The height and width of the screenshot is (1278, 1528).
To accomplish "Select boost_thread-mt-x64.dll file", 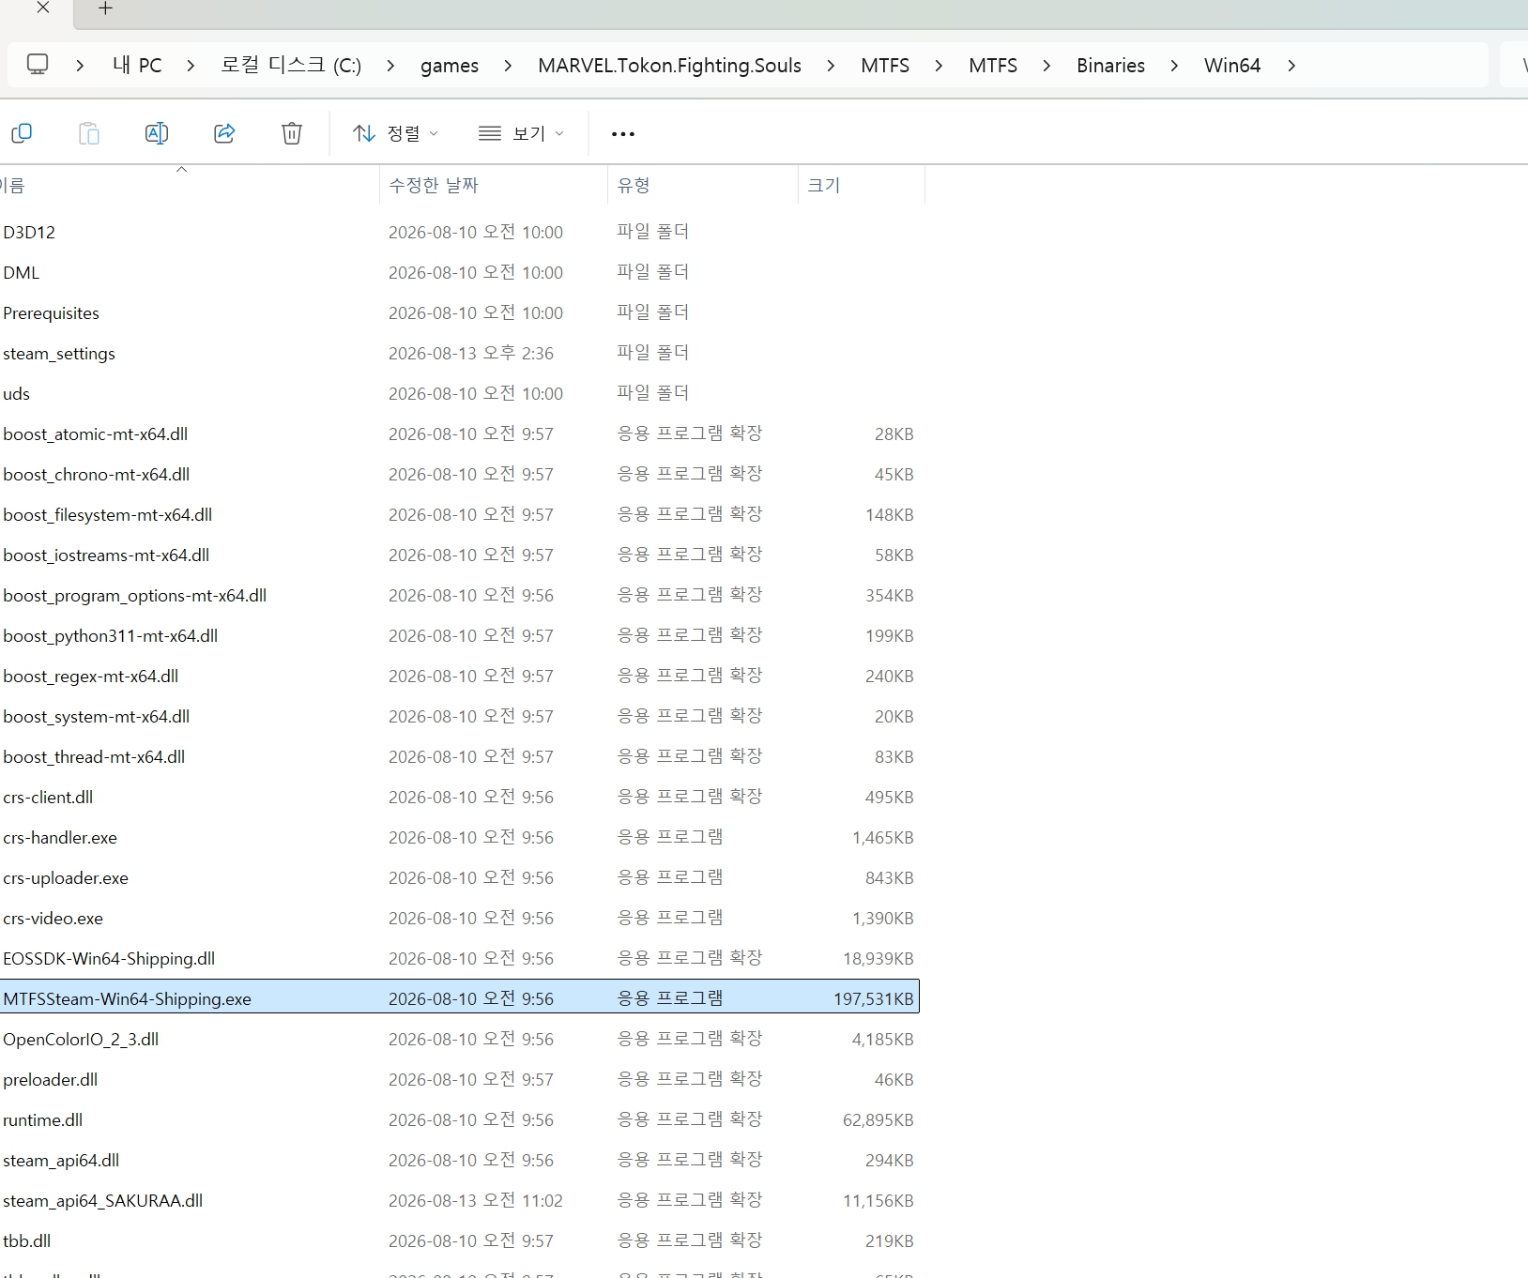I will [460, 756].
